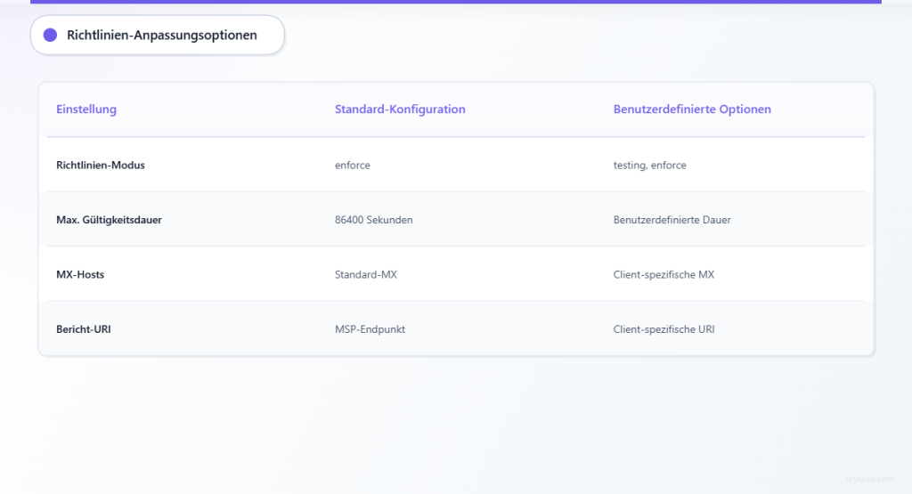Click the 86400 Sekunden value

(373, 220)
